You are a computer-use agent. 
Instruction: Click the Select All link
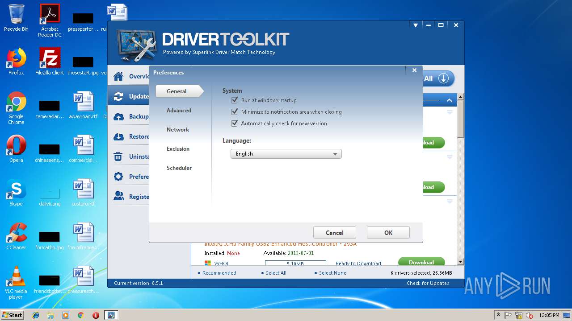[x=276, y=273]
